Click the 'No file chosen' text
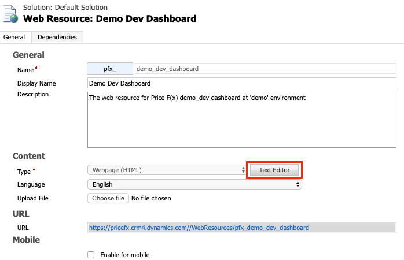 [151, 198]
